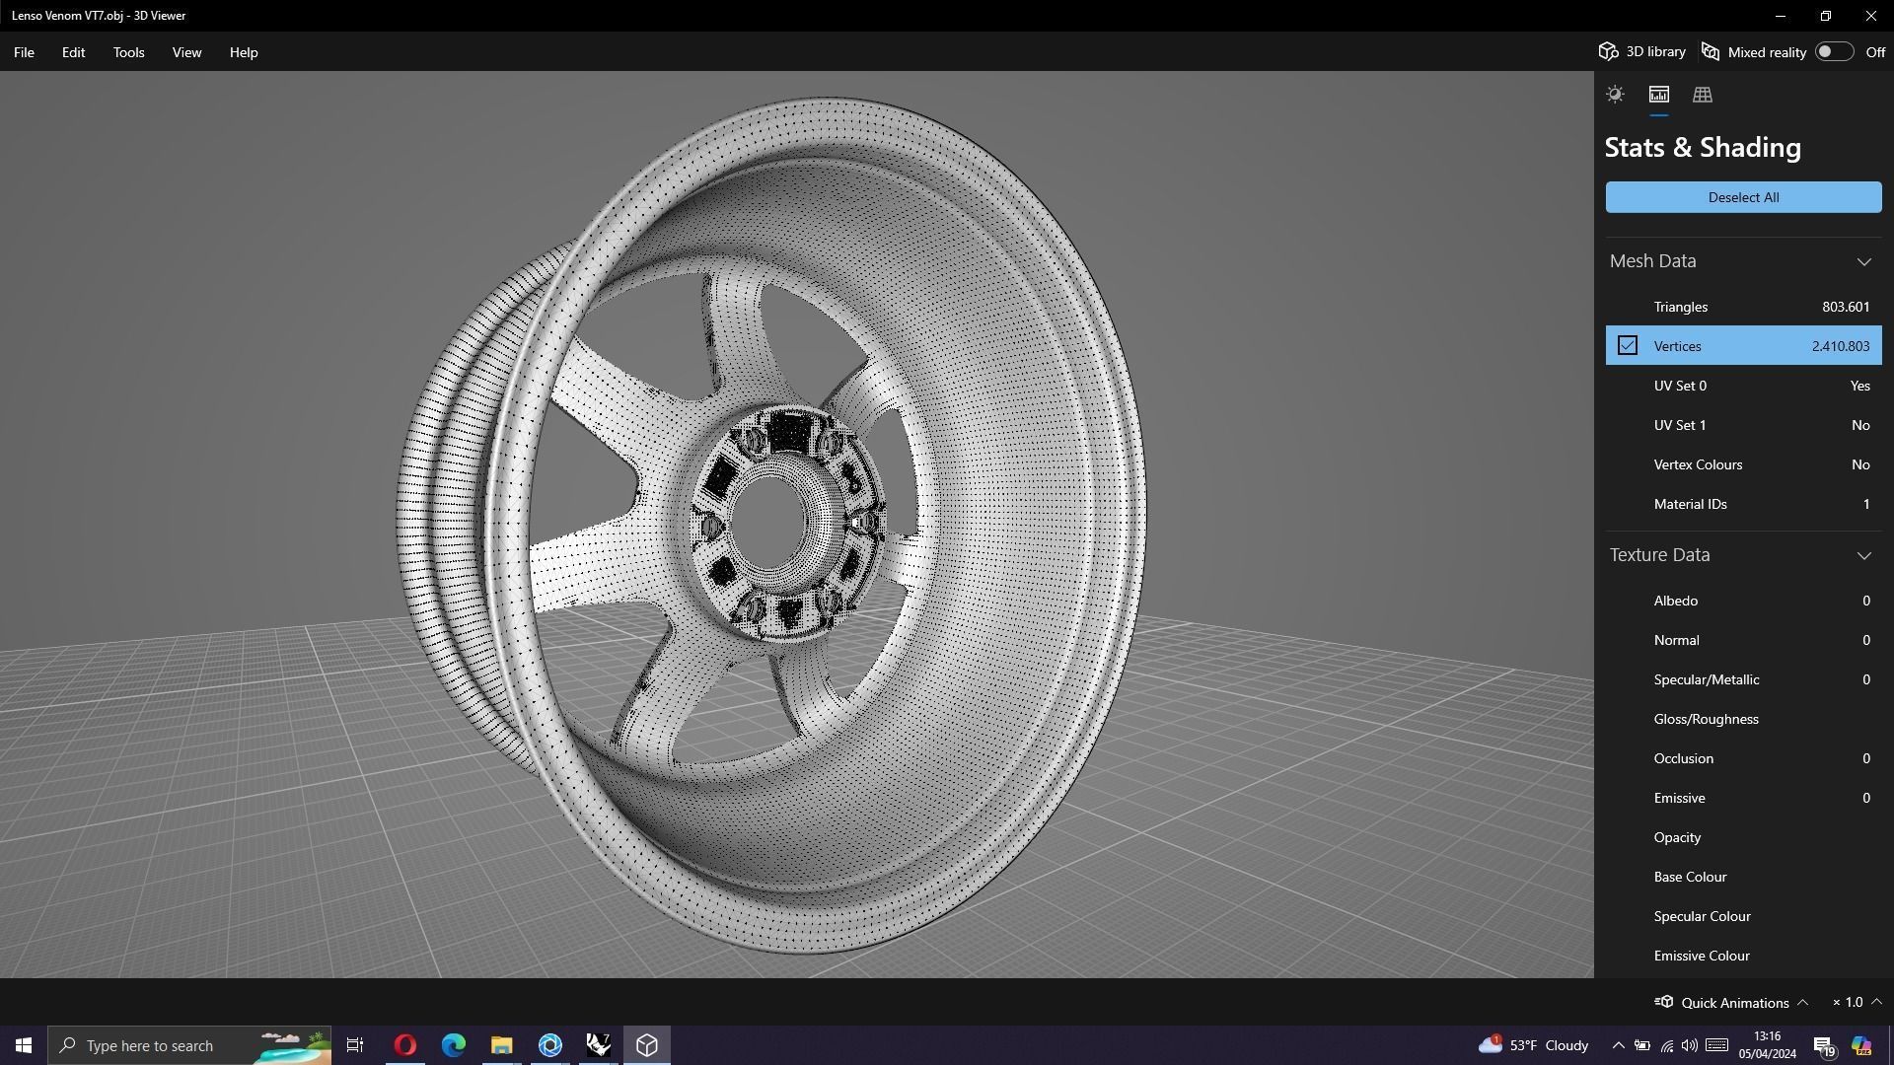Open the View menu
Image resolution: width=1894 pixels, height=1065 pixels.
(186, 52)
